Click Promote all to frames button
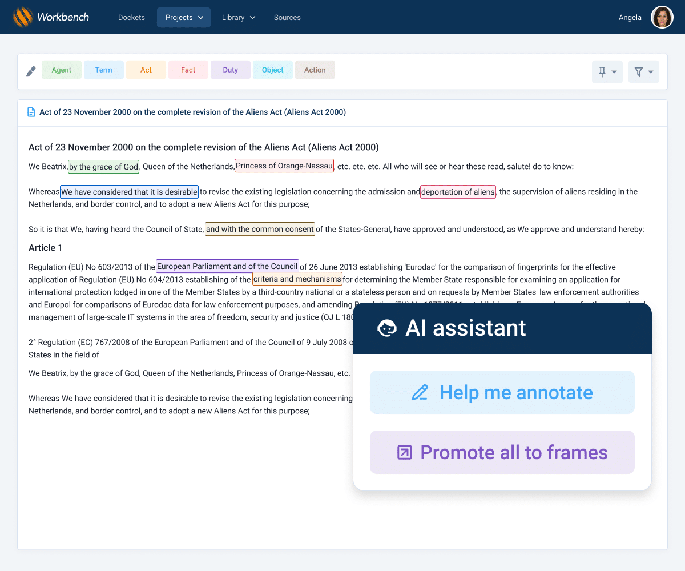The height and width of the screenshot is (571, 685). (x=502, y=452)
